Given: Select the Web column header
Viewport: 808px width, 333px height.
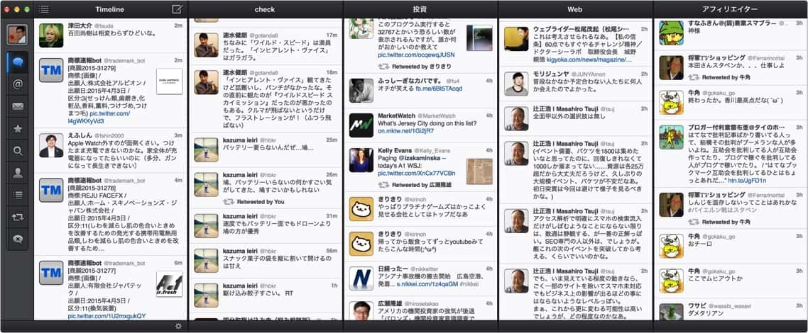Looking at the screenshot, I should (575, 9).
